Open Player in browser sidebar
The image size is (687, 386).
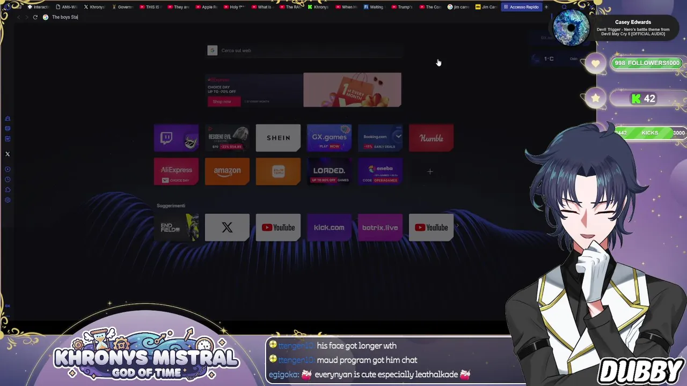8,169
